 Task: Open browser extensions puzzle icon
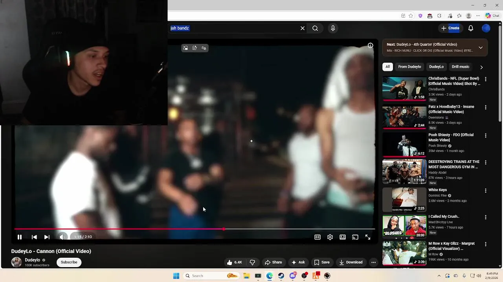439,16
